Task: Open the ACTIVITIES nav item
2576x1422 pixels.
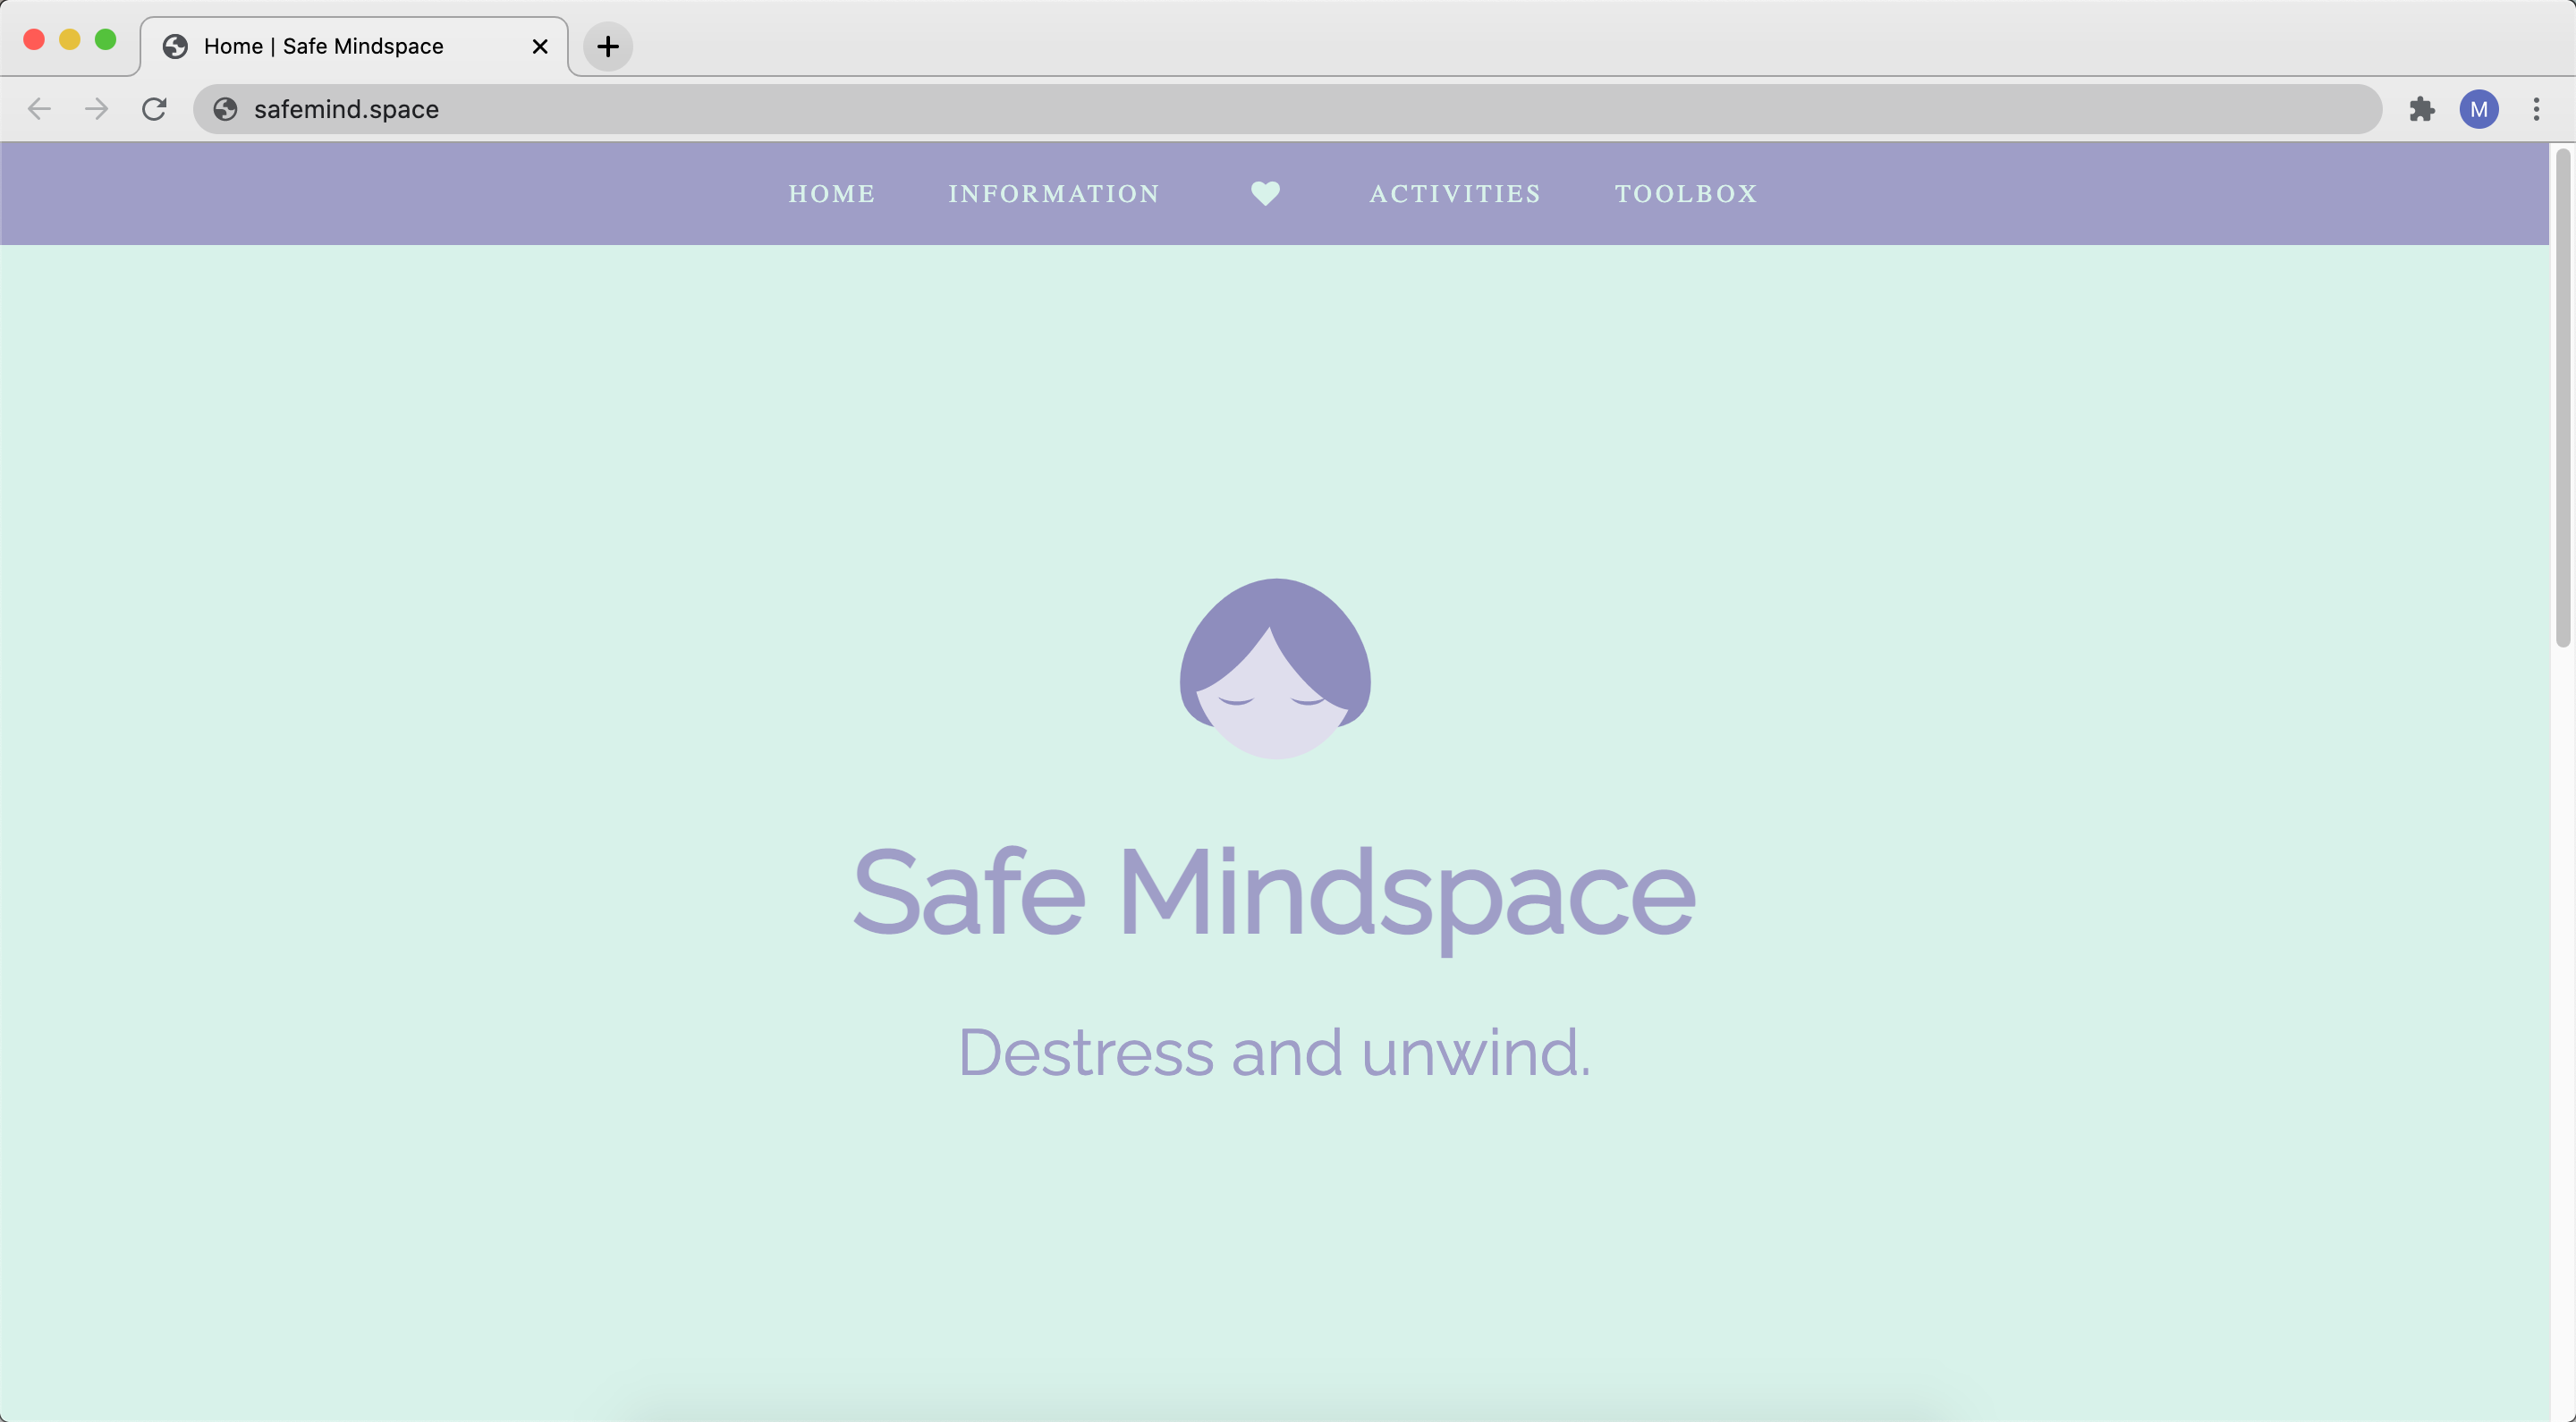Action: tap(1455, 194)
